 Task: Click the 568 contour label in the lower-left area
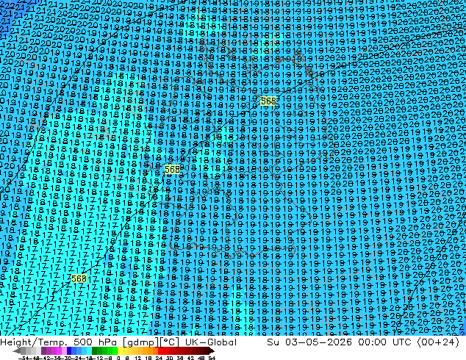point(79,278)
